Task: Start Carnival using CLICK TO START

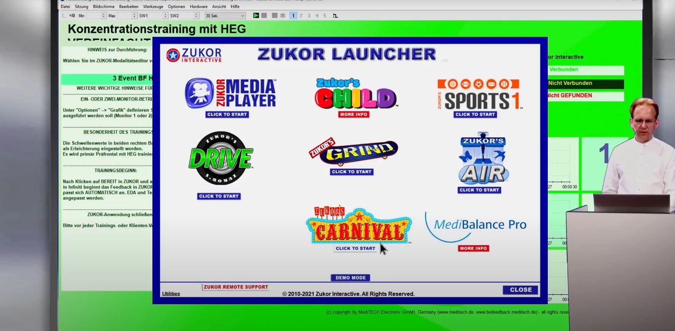Action: (356, 248)
